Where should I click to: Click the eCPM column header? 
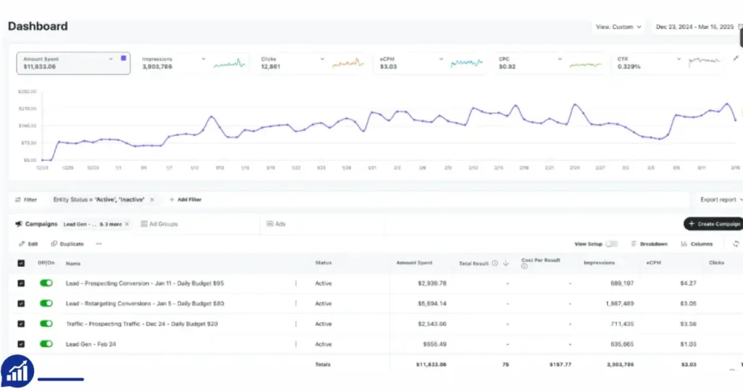pos(654,262)
